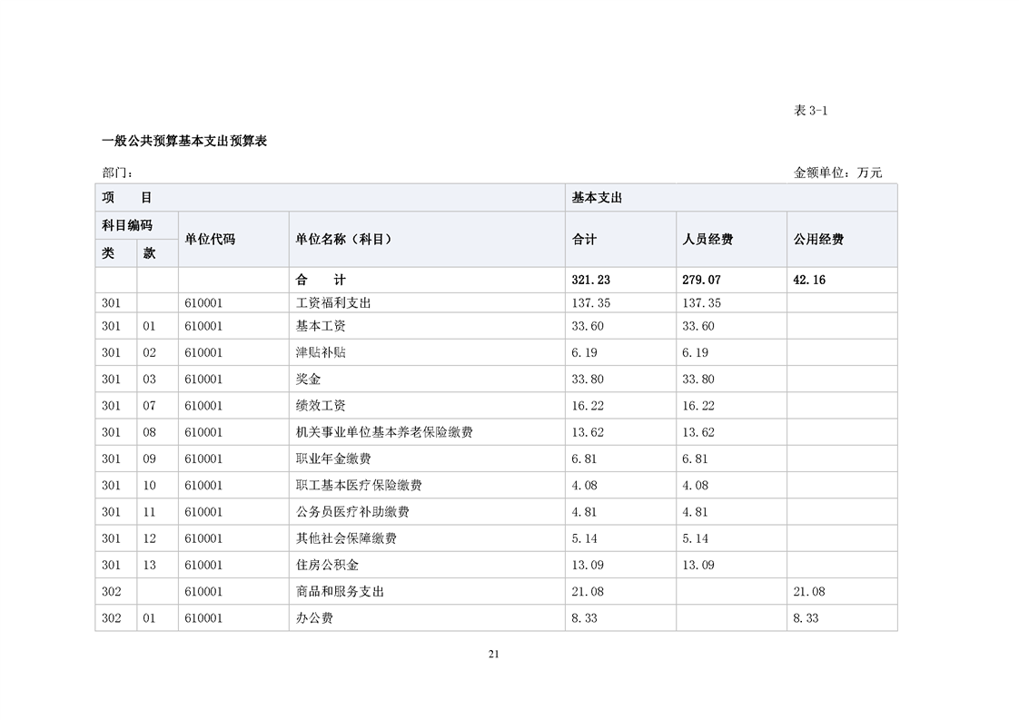Click 合计 value 33.80 for 奖金
This screenshot has height=720, width=1019.
[x=588, y=380]
